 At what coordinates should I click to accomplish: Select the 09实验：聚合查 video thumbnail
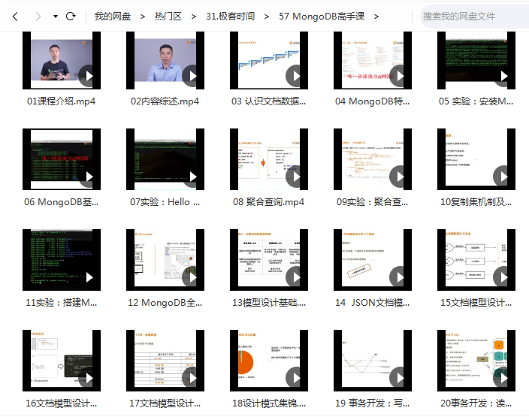[x=373, y=159]
